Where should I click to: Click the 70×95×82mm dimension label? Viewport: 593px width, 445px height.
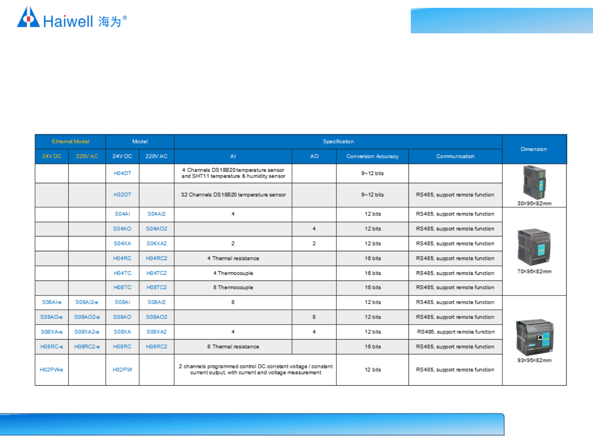[x=534, y=272]
